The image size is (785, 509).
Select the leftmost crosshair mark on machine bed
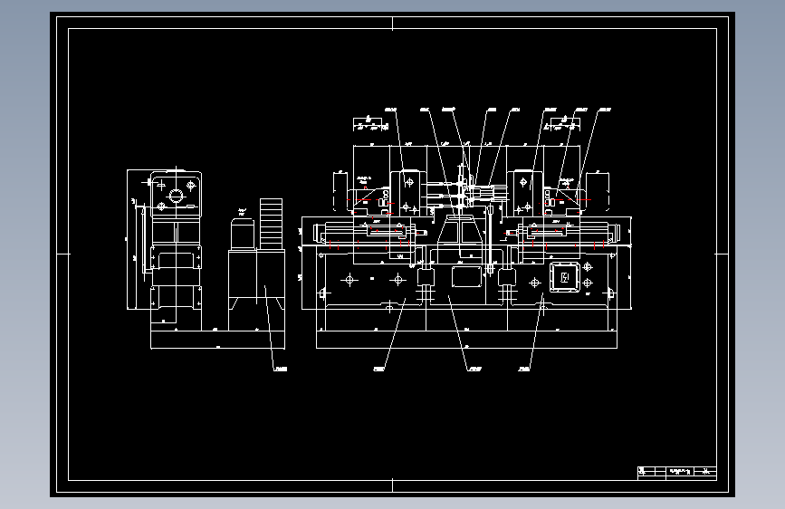click(349, 280)
